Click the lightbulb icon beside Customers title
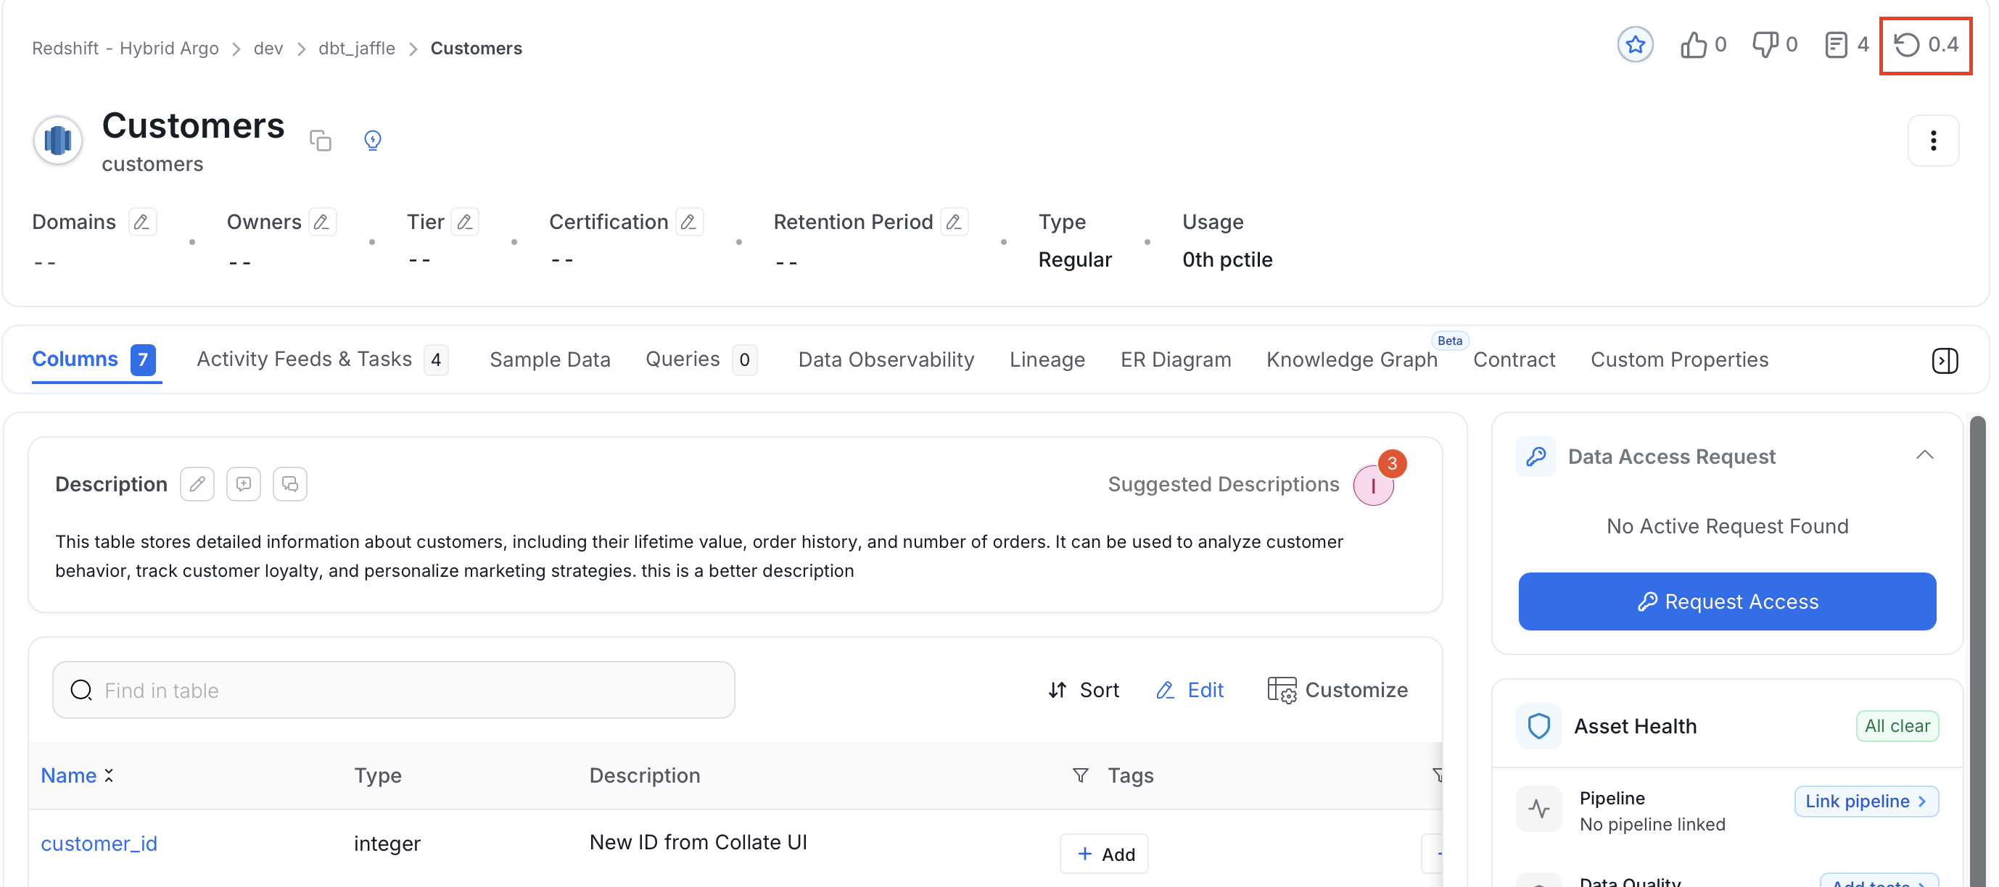Viewport: 1999px width, 887px height. (x=373, y=141)
